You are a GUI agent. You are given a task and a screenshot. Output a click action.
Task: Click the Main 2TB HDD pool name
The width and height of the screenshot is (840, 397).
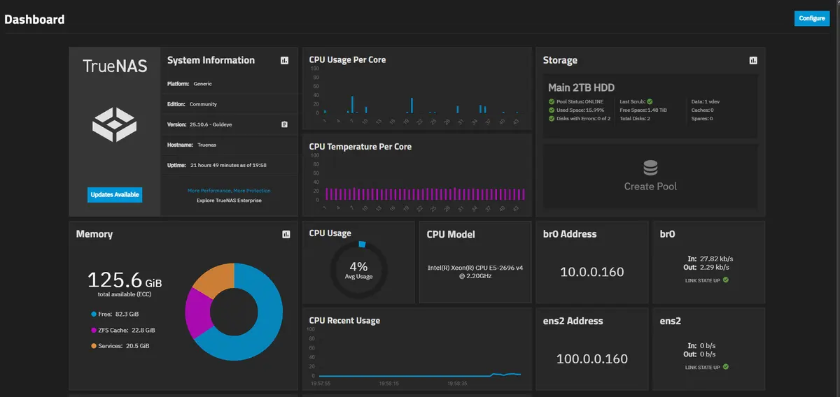coord(581,87)
